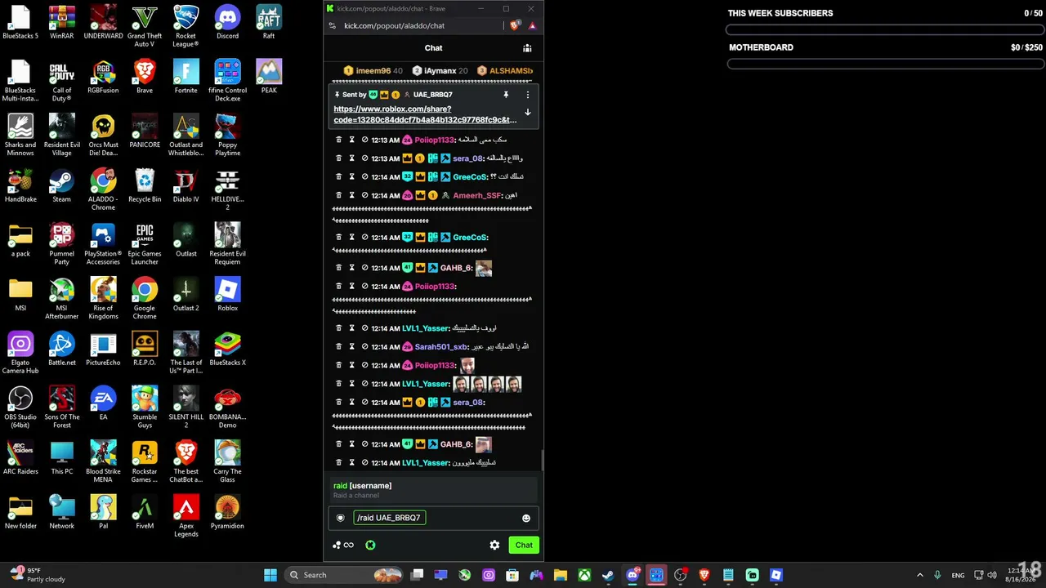The height and width of the screenshot is (588, 1046).
Task: Open Sarah501_sxb's user card
Action: pos(441,347)
